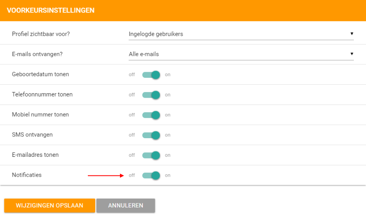Click 'off' label for E-mailadres tonen
Image resolution: width=366 pixels, height=218 pixels.
[132, 155]
